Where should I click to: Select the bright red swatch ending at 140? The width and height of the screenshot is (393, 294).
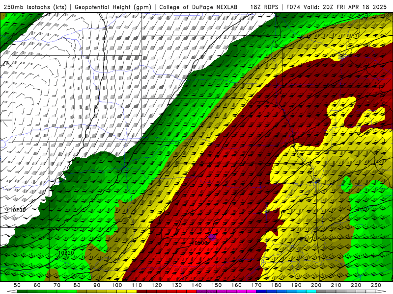click(x=192, y=291)
